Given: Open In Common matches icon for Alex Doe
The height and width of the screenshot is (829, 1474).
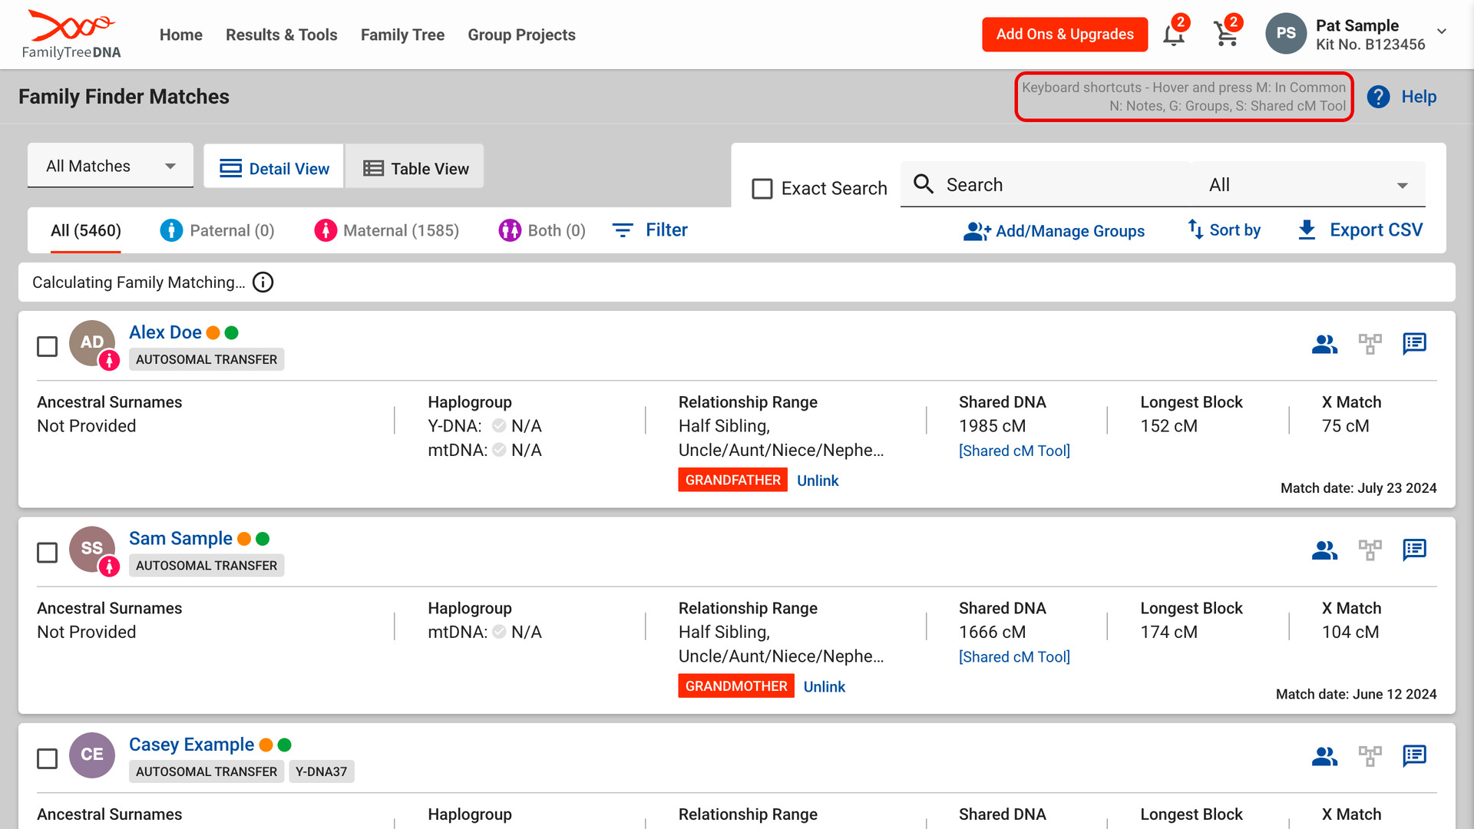Looking at the screenshot, I should click(x=1324, y=344).
